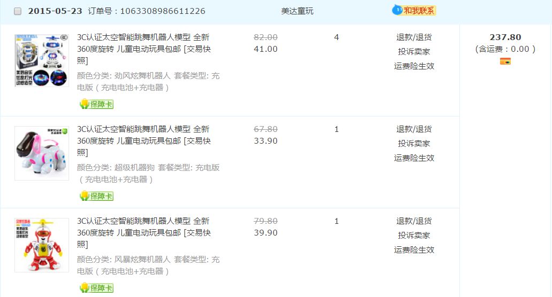Click 运费险生效 for the red robot item
Viewport: 552px width, 297px height.
coord(414,250)
